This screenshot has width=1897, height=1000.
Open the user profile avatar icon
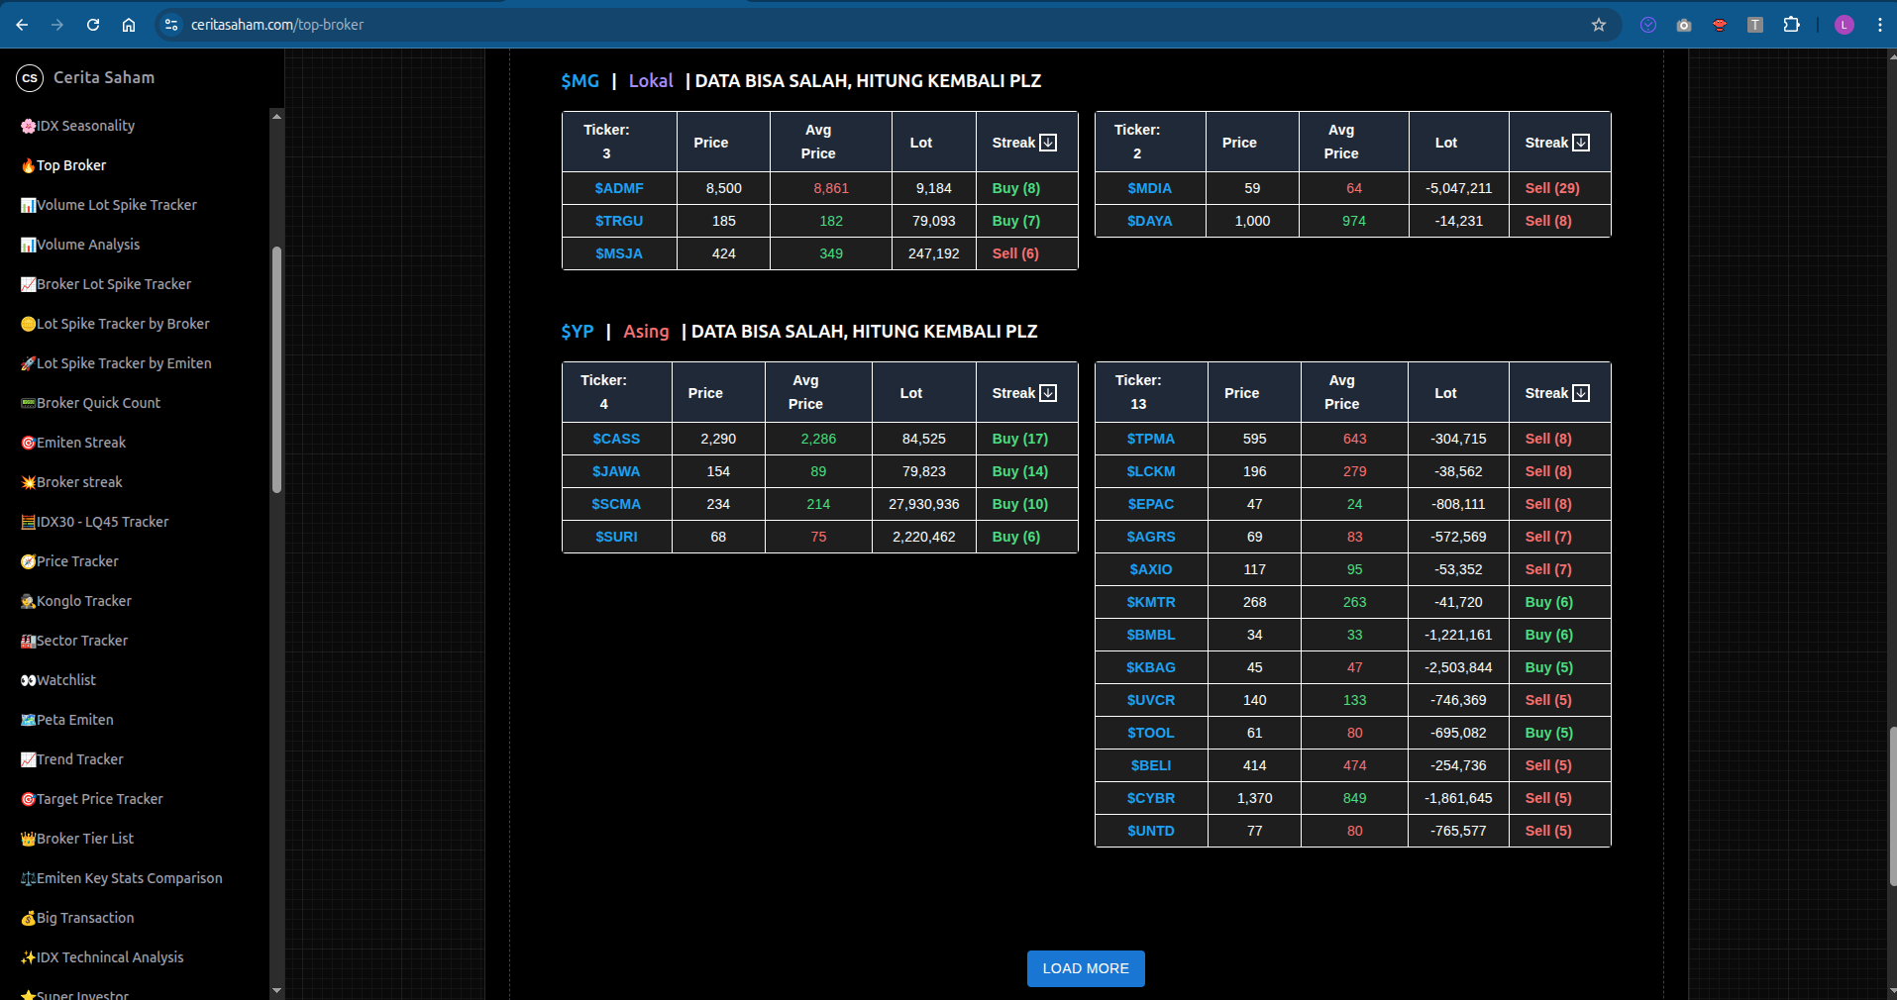[1844, 25]
